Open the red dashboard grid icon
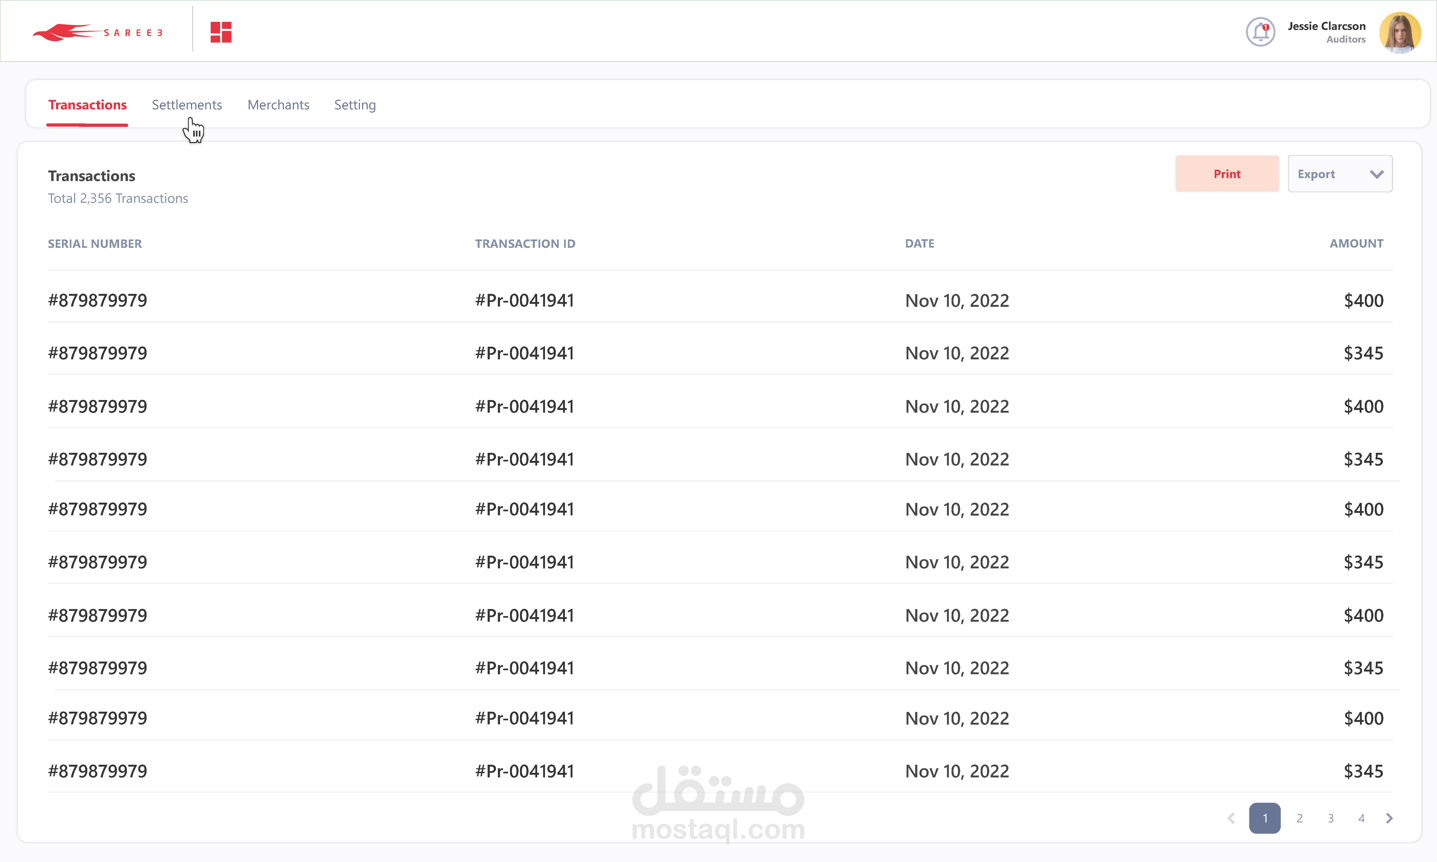This screenshot has height=862, width=1437. (221, 33)
